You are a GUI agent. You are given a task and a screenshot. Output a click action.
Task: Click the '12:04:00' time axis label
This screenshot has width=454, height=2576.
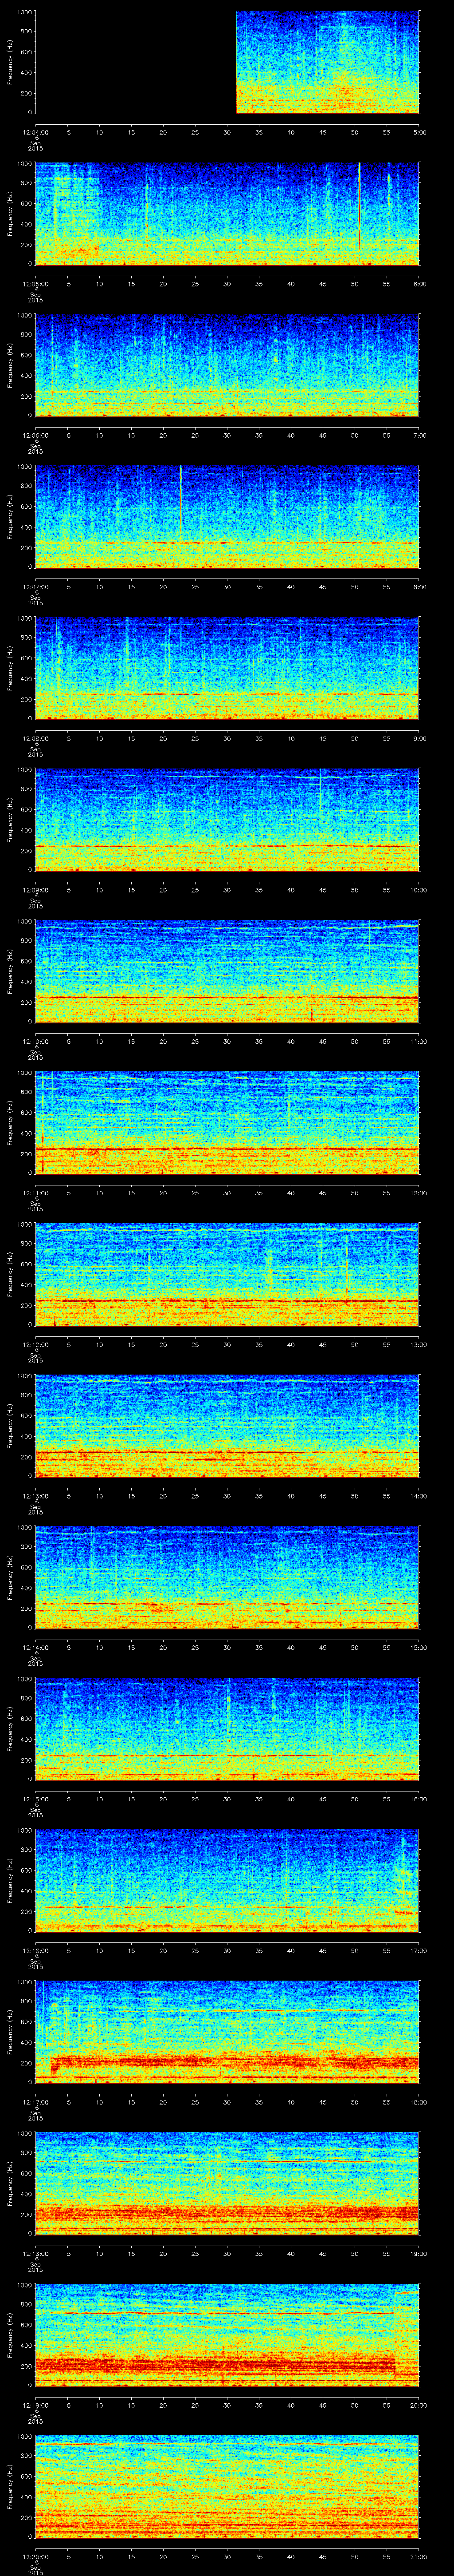coord(35,131)
